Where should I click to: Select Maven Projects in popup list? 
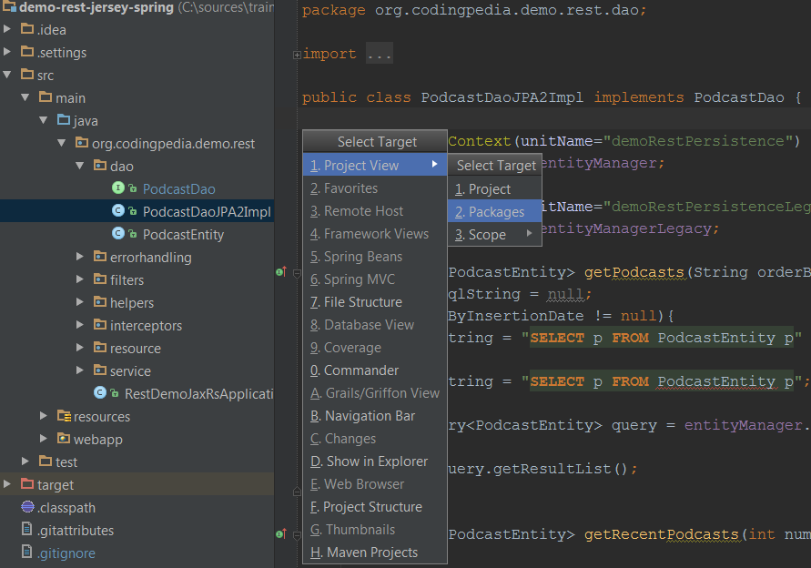tap(371, 553)
